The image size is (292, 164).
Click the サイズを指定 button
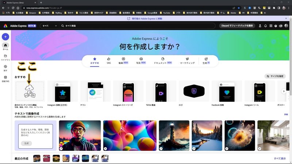pyautogui.click(x=275, y=76)
